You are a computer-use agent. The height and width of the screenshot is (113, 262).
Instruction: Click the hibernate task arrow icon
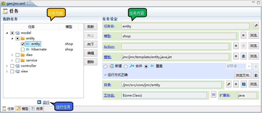[28, 49]
